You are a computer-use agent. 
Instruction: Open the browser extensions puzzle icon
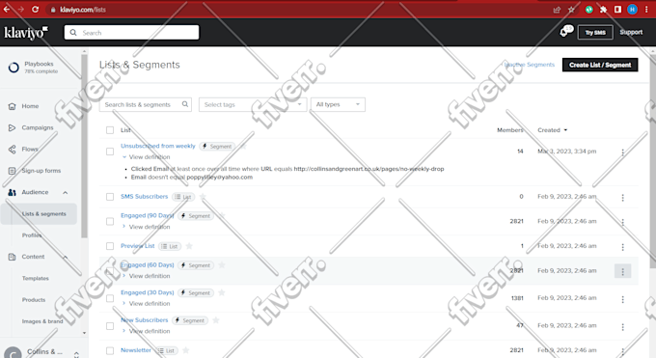603,10
